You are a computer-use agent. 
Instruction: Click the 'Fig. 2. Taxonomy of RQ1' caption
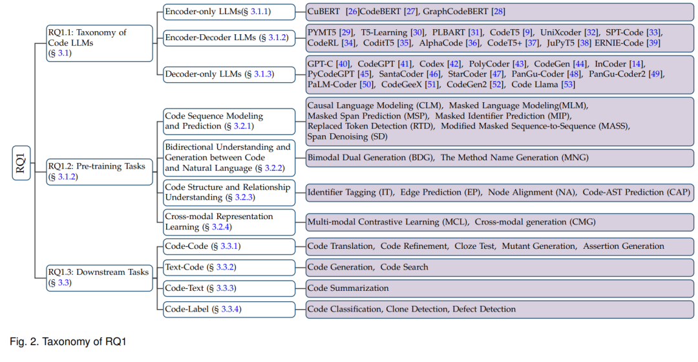(68, 342)
